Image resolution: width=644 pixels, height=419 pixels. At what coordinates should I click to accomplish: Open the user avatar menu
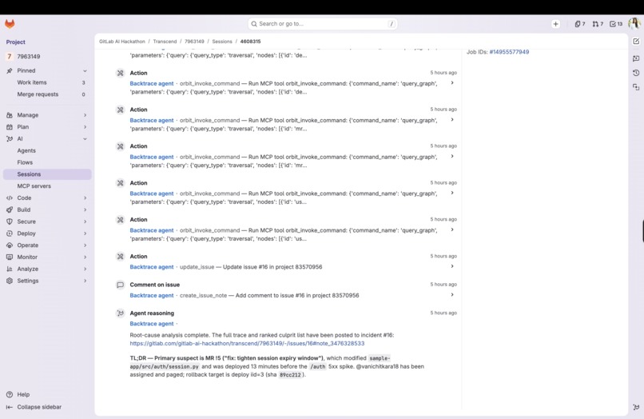(x=634, y=23)
